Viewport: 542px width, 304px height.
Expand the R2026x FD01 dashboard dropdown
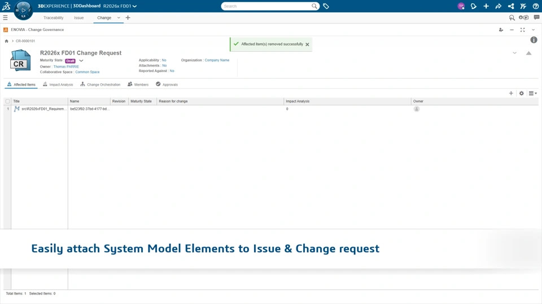(134, 6)
